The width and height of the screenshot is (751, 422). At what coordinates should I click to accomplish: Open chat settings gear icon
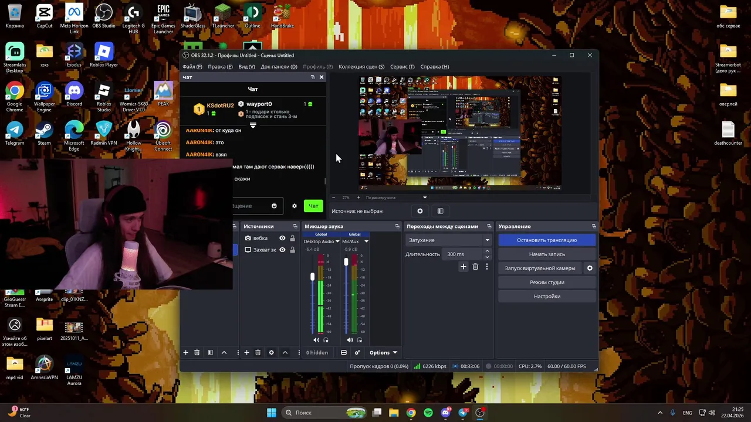coord(295,206)
